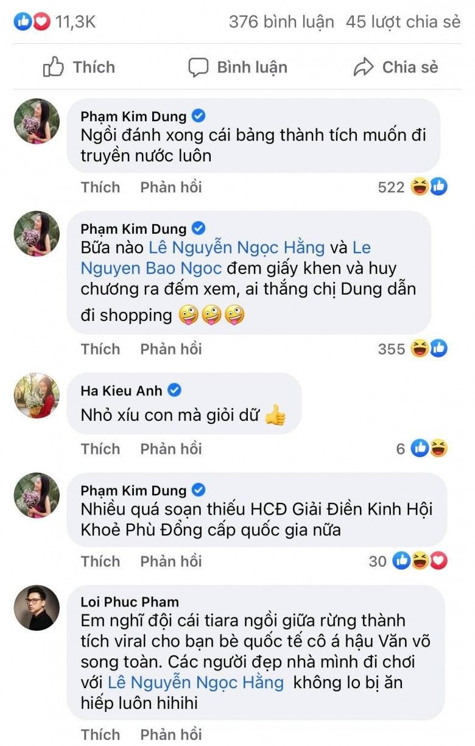475x746 pixels.
Task: Like Ha Kieu Anh's comment
Action: click(100, 449)
